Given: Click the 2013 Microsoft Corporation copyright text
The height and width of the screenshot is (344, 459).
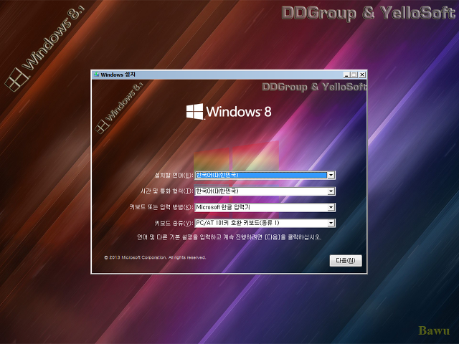Looking at the screenshot, I should [155, 257].
